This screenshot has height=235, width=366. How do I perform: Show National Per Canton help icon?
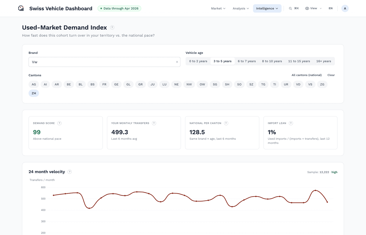point(226,123)
